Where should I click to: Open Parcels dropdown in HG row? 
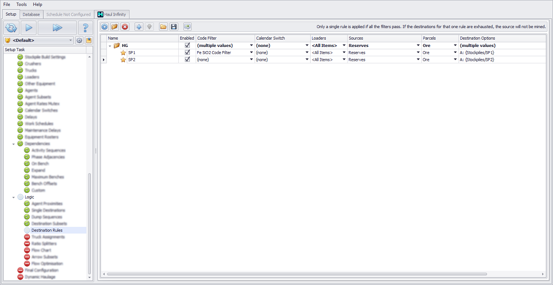pyautogui.click(x=455, y=46)
